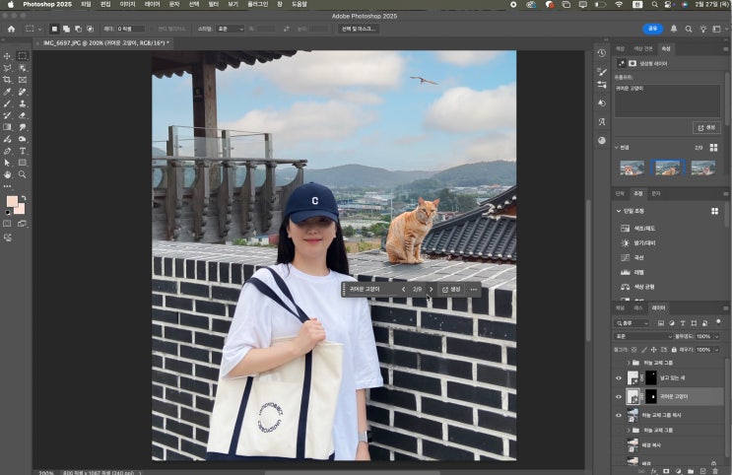
Task: Toggle lock transparent pixels
Action: click(633, 350)
